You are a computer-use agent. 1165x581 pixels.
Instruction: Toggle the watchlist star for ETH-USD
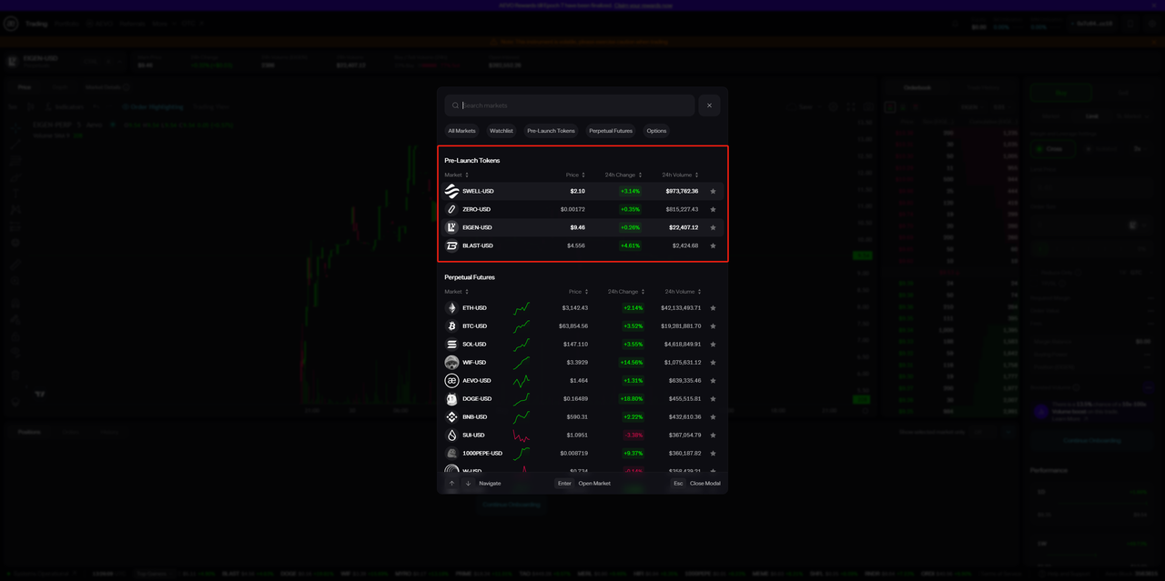point(713,308)
